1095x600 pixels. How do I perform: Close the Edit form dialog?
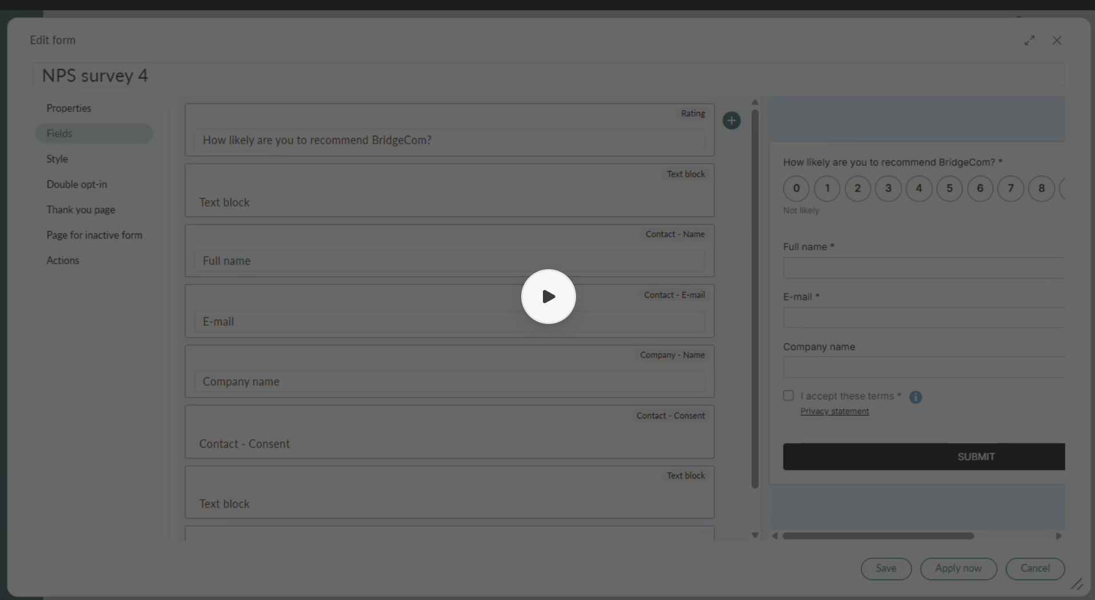pyautogui.click(x=1057, y=40)
